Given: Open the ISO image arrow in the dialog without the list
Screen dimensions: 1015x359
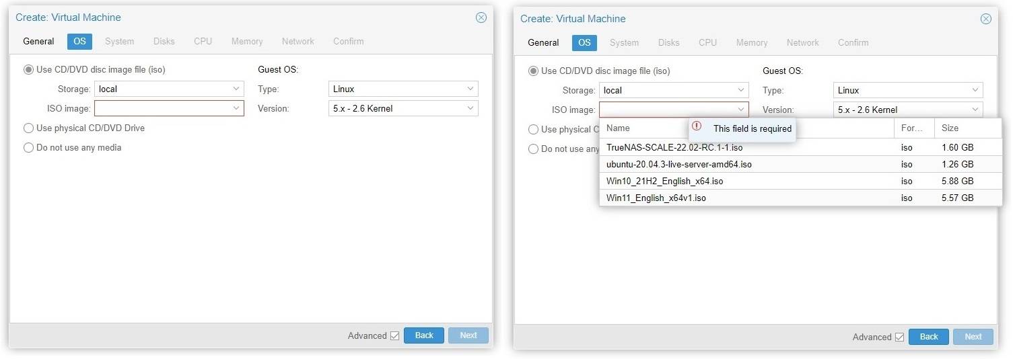Looking at the screenshot, I should coord(236,108).
